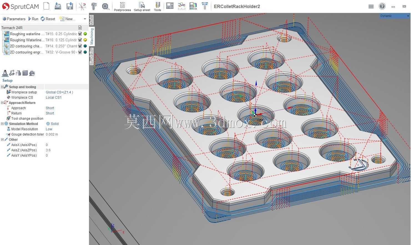This screenshot has height=245, width=411.
Task: Reset the operation calculations
Action: [x=48, y=19]
